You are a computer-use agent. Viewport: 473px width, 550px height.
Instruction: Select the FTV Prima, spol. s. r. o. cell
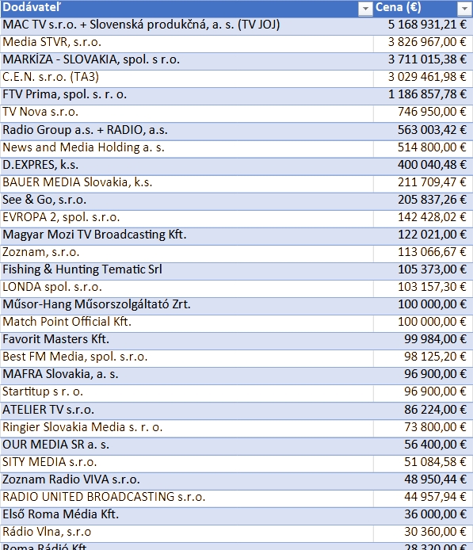187,96
